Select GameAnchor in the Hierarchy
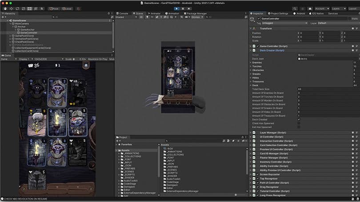The image size is (360, 202). [27, 30]
